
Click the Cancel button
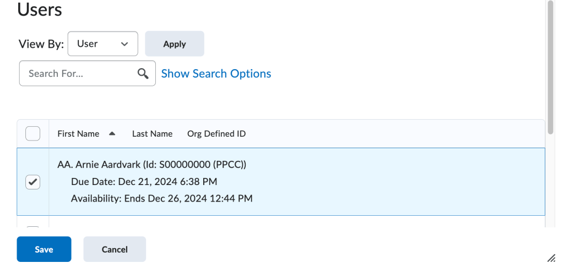point(115,249)
